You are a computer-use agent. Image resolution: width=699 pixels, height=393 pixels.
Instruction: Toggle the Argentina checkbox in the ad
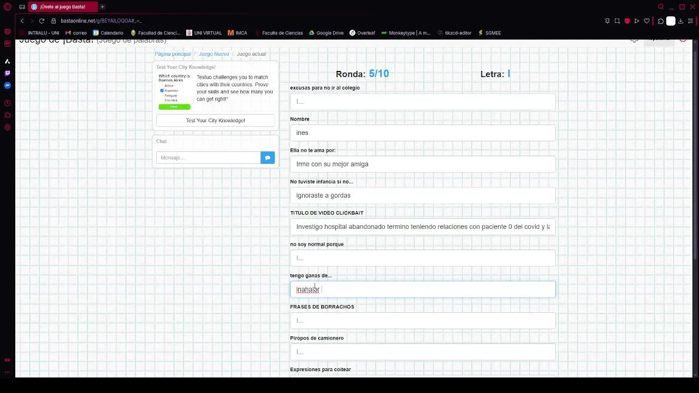coord(162,91)
